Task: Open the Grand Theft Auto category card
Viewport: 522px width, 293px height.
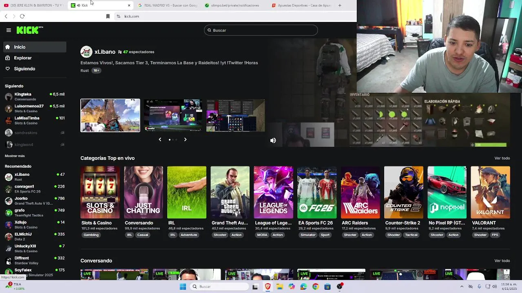Action: coord(230,192)
